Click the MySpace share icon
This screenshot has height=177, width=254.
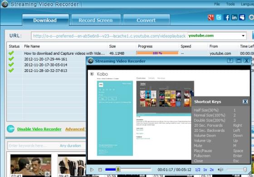[x=242, y=17]
